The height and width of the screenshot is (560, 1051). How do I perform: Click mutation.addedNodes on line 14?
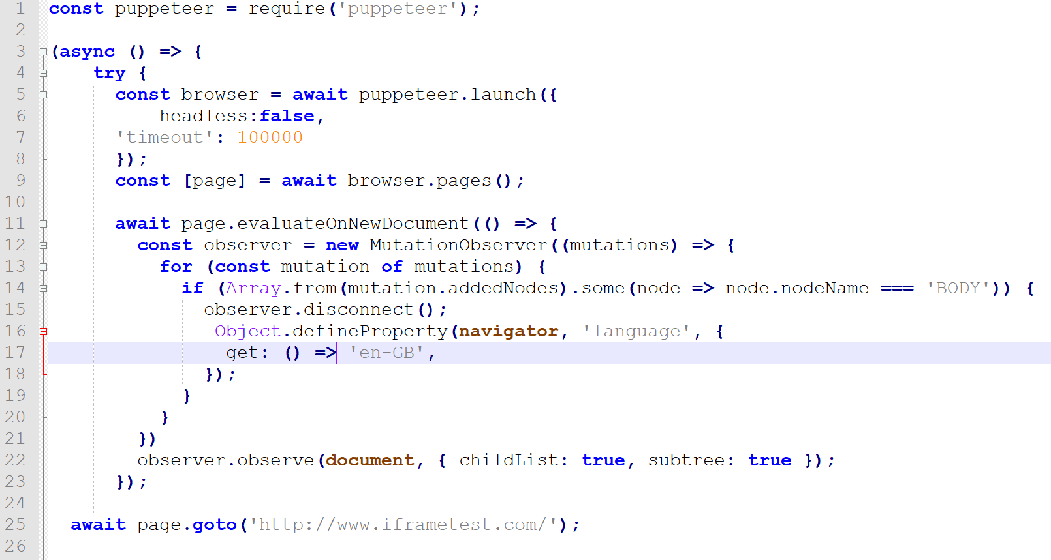tap(453, 288)
